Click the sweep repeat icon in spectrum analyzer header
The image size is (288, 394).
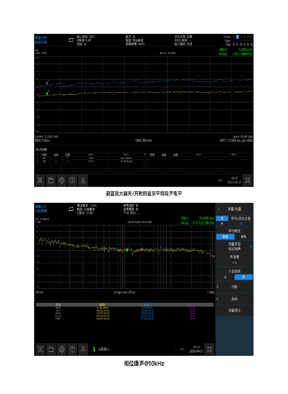pyautogui.click(x=71, y=40)
